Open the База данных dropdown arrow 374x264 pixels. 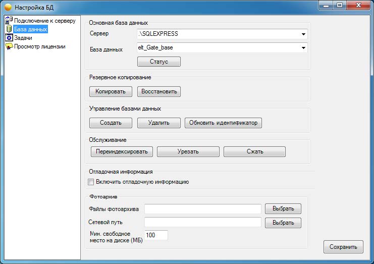point(303,48)
